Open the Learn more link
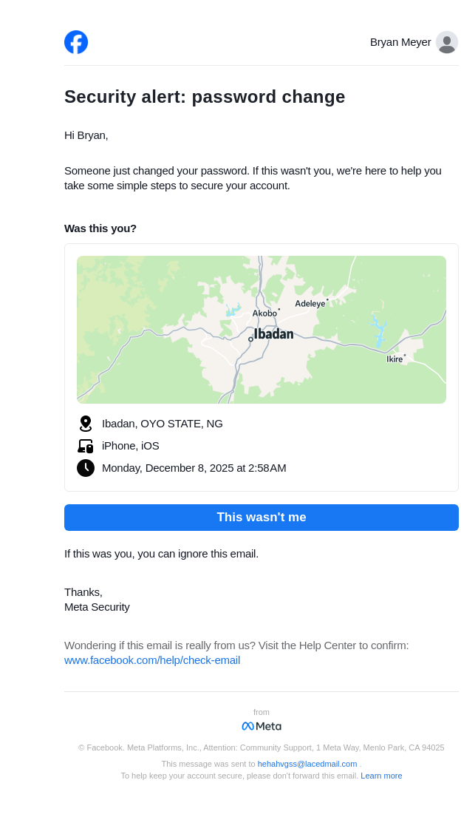Image resolution: width=461 pixels, height=817 pixels. click(381, 776)
